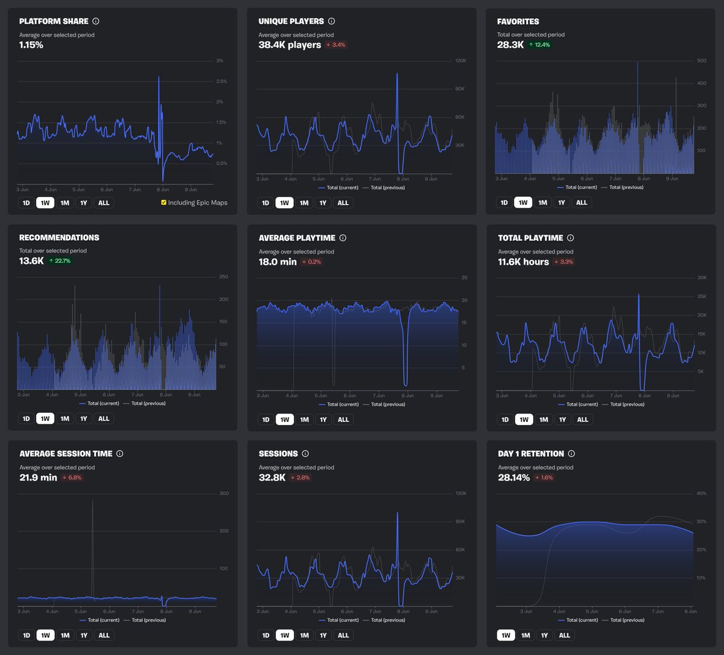Switch Recommendations chart to ALL view

tap(103, 418)
